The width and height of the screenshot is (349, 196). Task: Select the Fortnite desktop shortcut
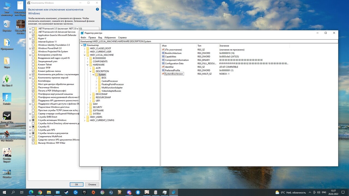(7, 99)
